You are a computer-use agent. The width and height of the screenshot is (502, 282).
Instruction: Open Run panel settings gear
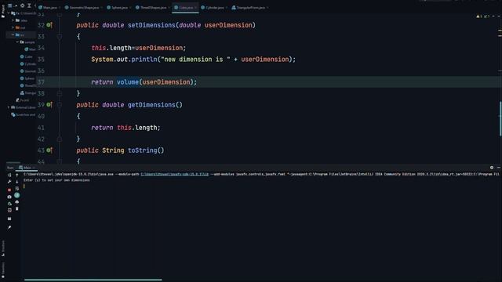click(x=492, y=168)
